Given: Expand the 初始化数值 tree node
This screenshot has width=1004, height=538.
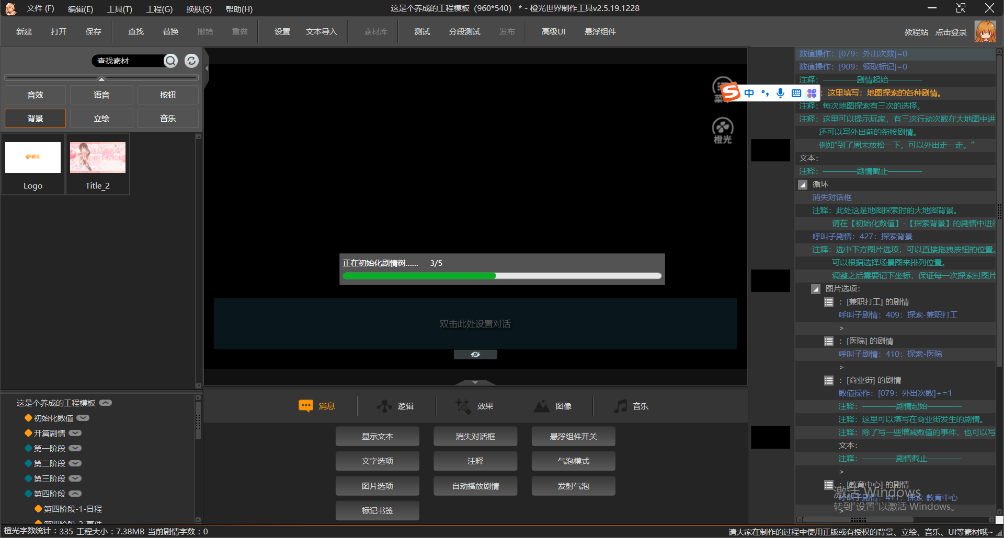Looking at the screenshot, I should coord(83,418).
